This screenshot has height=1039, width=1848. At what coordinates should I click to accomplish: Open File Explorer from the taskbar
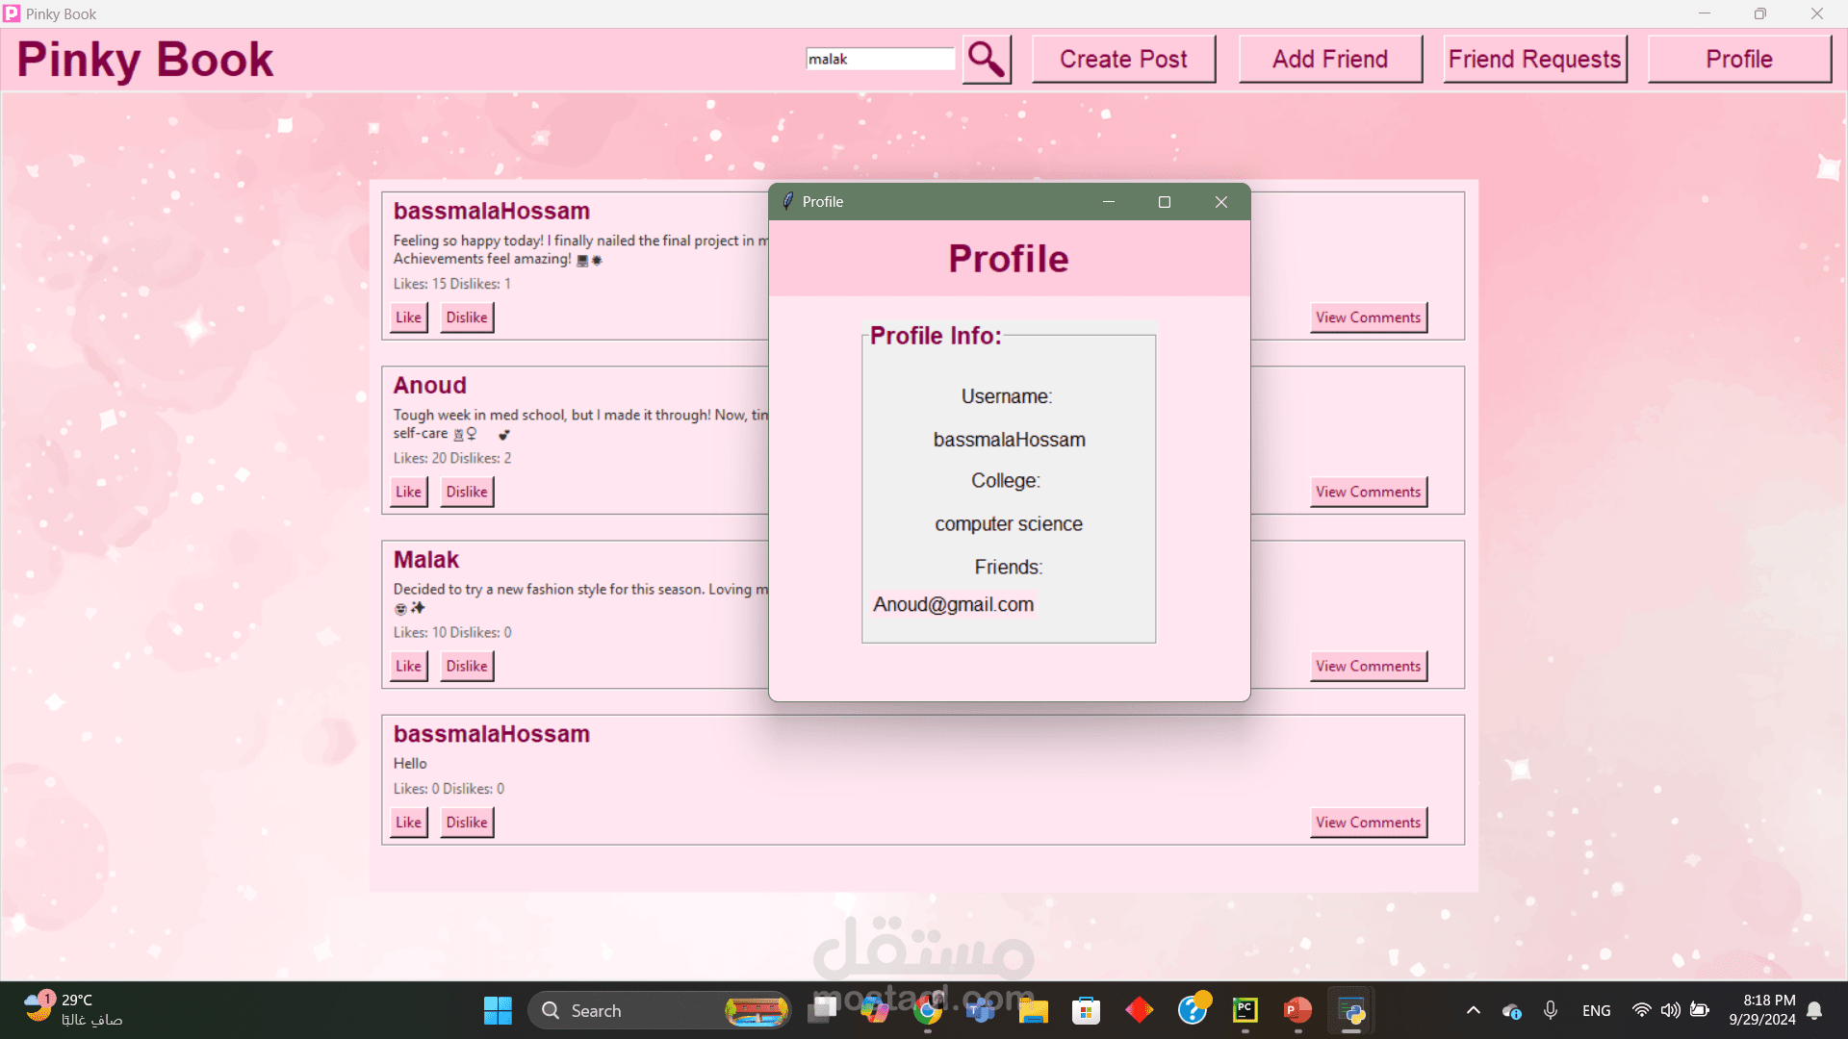tap(1034, 1010)
